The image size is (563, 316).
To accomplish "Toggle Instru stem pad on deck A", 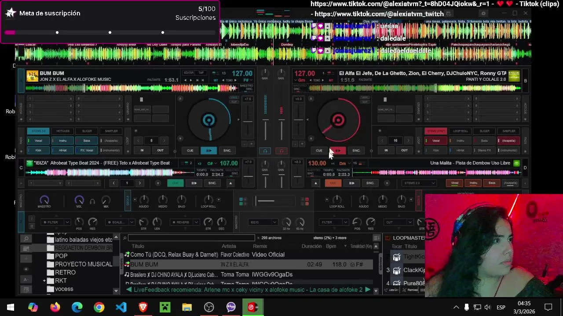I will [x=62, y=140].
